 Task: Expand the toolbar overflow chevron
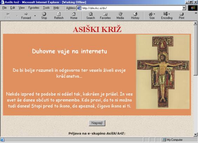[196, 13]
